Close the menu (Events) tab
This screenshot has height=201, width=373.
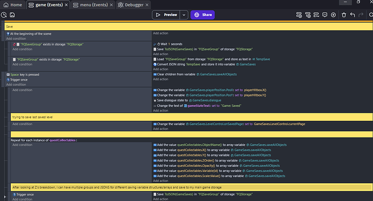point(112,5)
